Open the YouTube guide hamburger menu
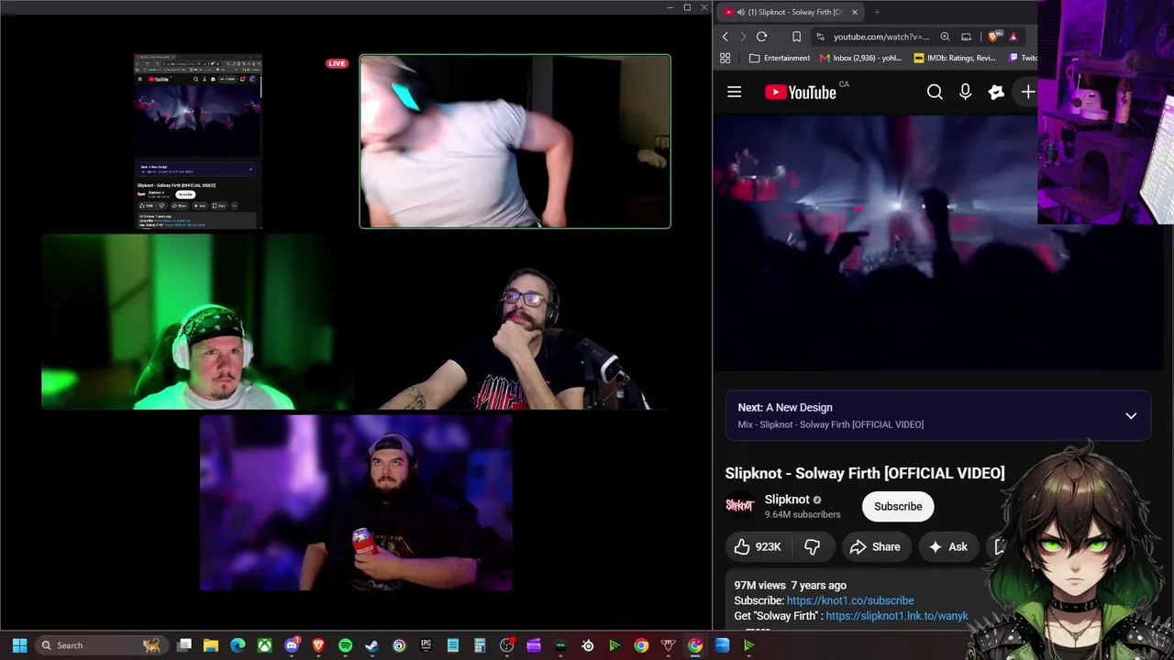Screen dimensions: 1174x660 click(x=734, y=92)
